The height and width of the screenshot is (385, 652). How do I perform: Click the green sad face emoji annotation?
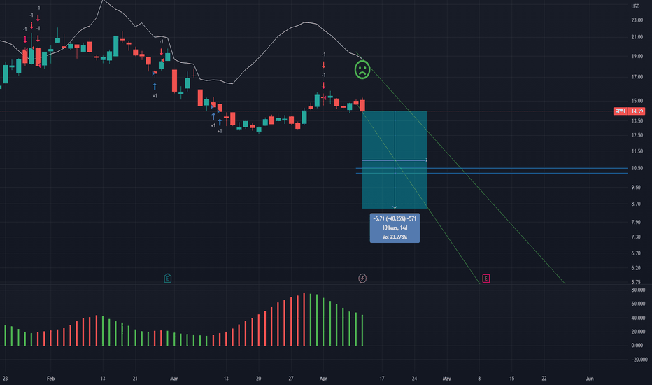(x=362, y=69)
